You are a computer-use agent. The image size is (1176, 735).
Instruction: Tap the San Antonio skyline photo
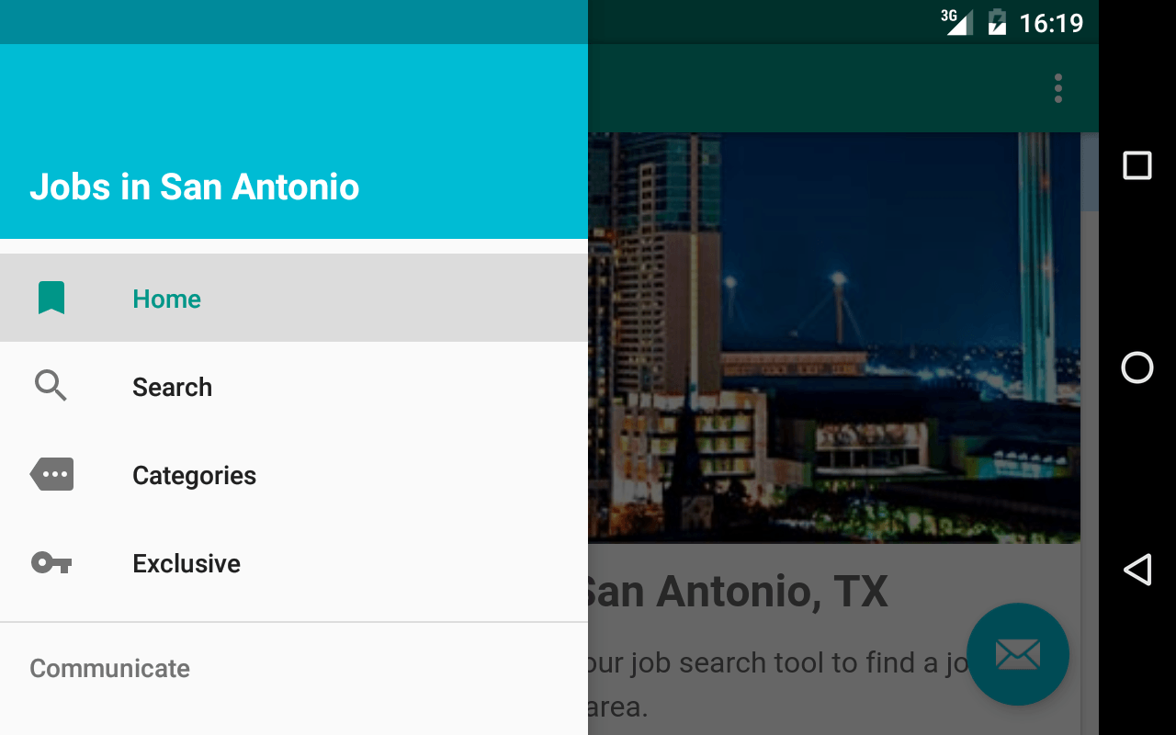point(834,337)
